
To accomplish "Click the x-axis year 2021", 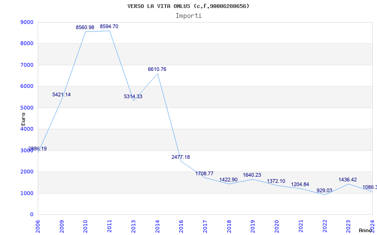I will 301,227.
